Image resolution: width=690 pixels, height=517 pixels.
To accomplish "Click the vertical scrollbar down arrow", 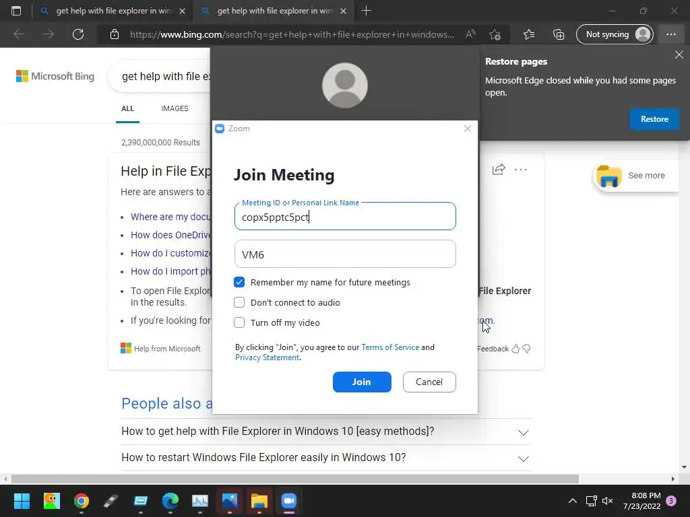I will point(685,467).
